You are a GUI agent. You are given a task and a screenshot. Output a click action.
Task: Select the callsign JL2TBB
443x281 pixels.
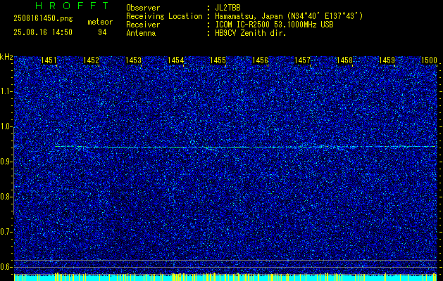(x=227, y=8)
